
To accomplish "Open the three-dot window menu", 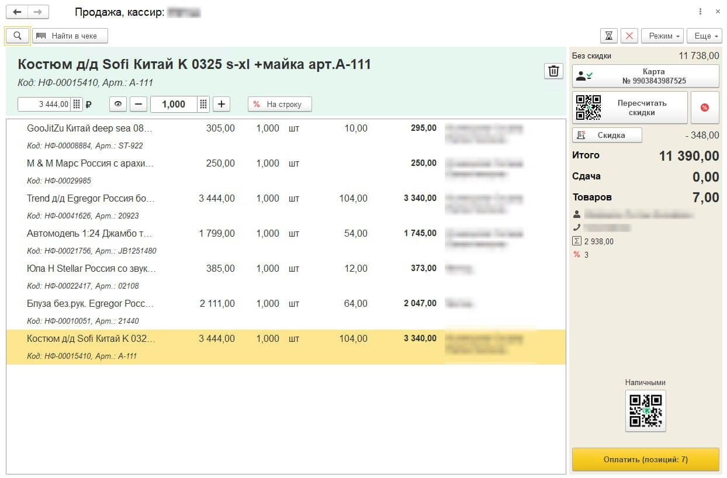I will (x=700, y=12).
